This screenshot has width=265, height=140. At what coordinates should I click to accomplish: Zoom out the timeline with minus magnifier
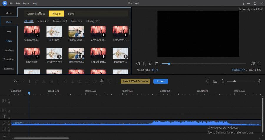click(x=223, y=81)
